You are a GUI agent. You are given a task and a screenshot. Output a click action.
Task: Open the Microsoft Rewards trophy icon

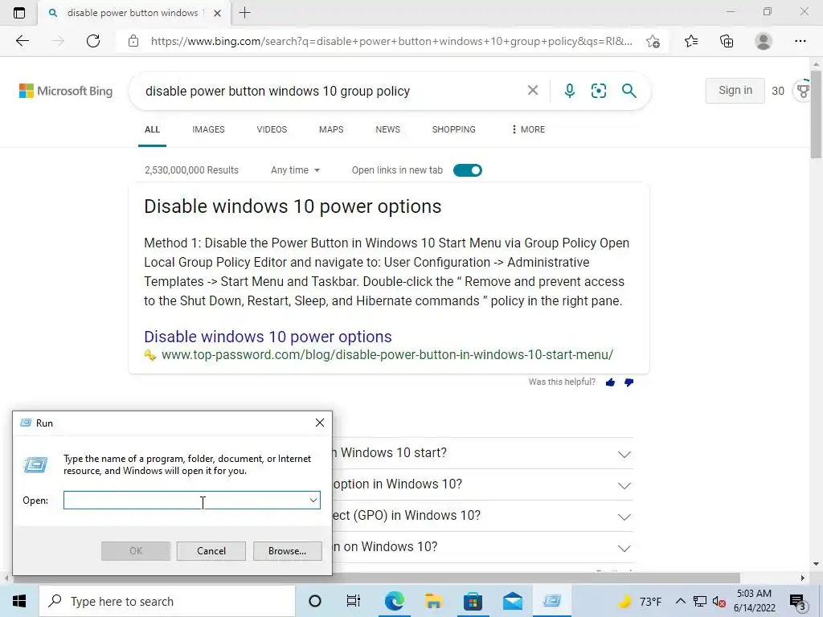coord(803,91)
